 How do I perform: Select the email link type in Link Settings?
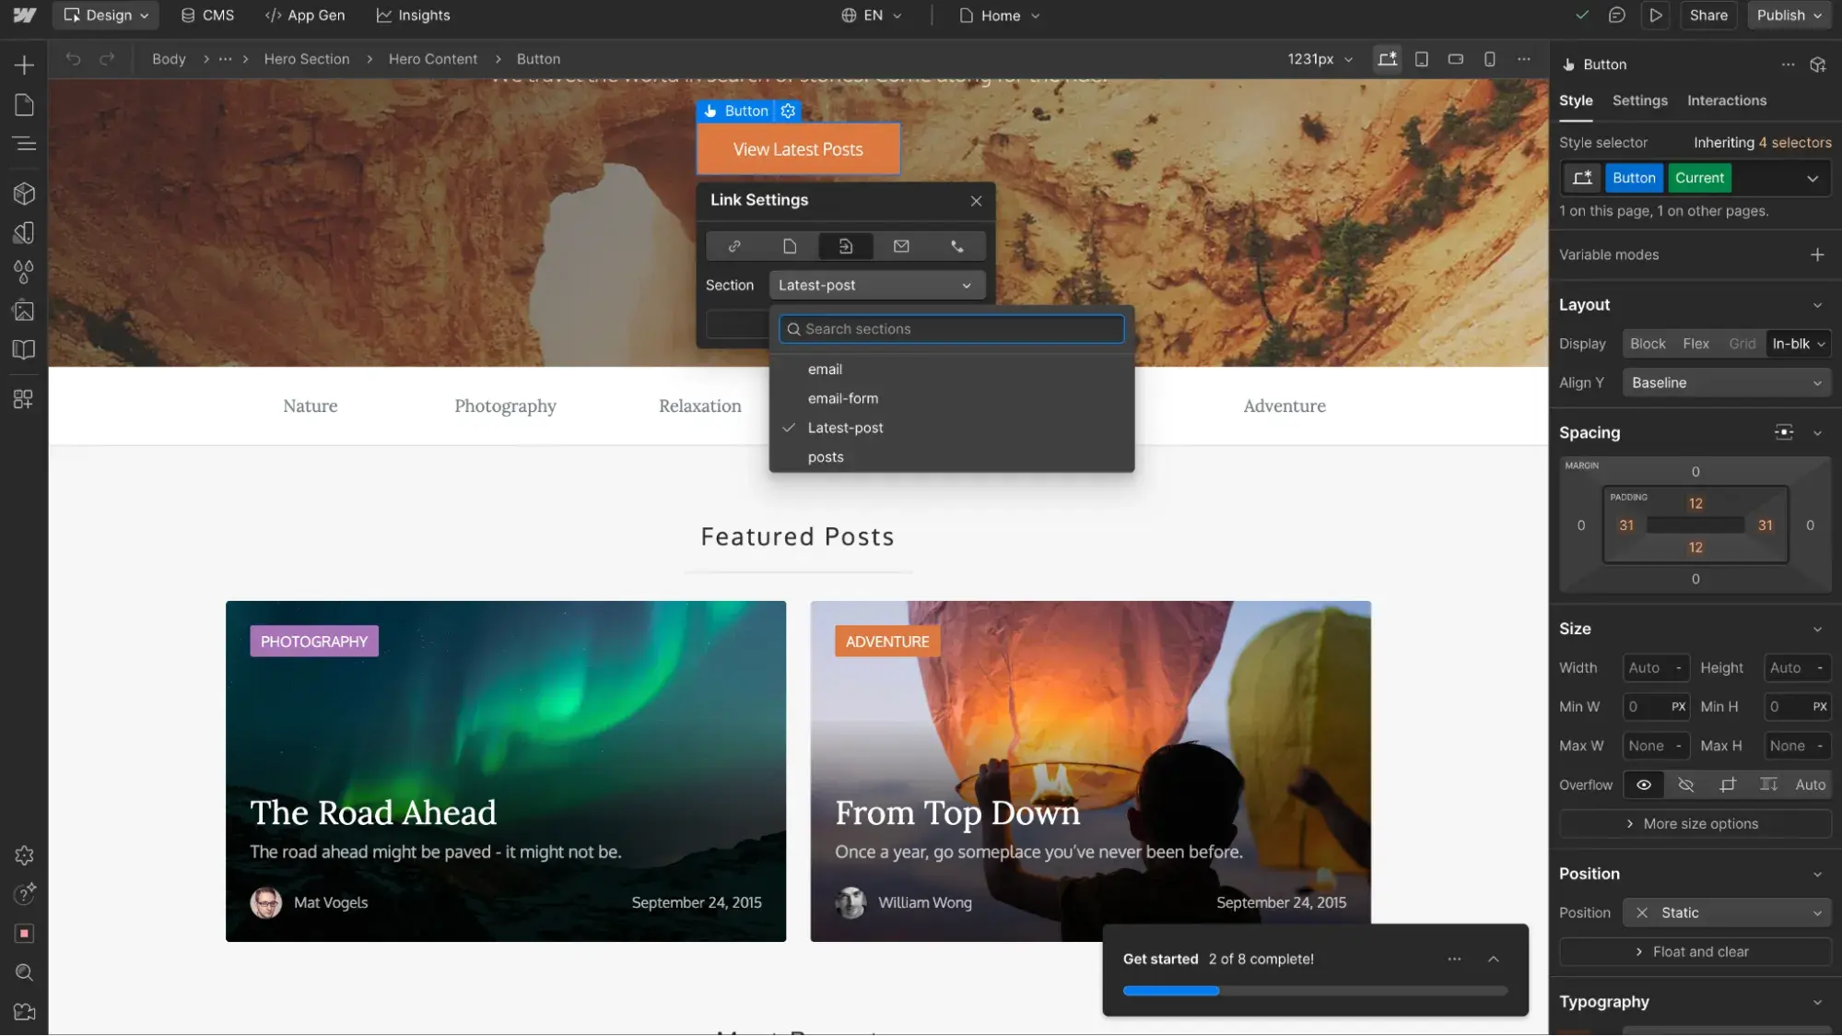[x=901, y=246]
